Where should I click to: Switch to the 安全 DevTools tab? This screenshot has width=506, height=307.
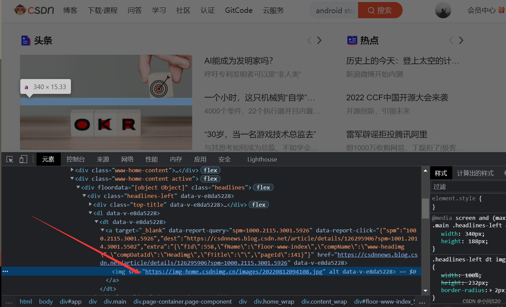[225, 159]
